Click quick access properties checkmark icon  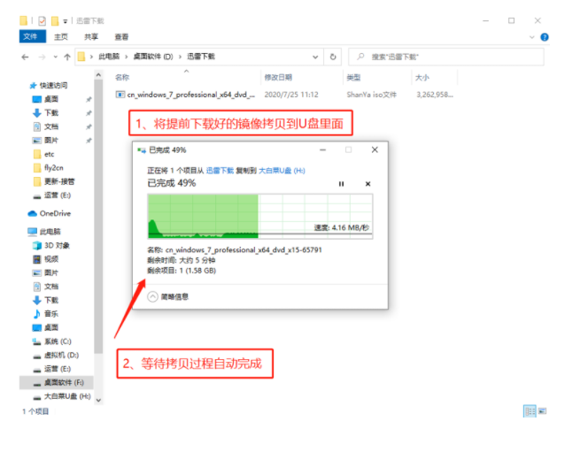pos(42,20)
